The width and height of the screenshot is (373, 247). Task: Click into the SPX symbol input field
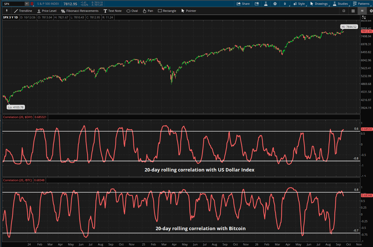point(14,4)
